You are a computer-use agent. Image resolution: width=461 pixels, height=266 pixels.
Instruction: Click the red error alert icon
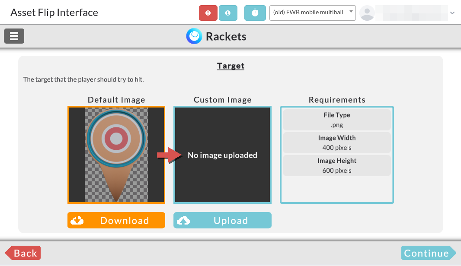[208, 13]
